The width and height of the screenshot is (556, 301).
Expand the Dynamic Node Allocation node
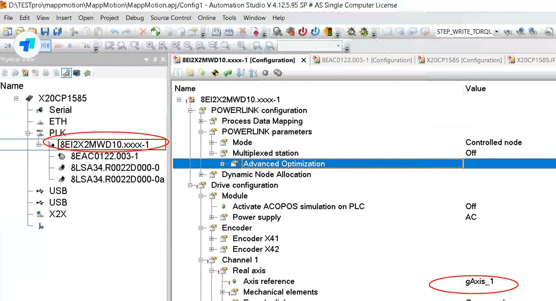click(201, 175)
